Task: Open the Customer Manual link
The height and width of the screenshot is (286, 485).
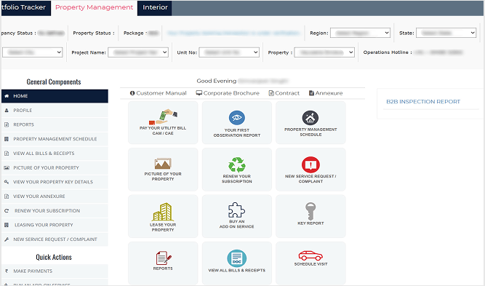Action: (x=159, y=93)
